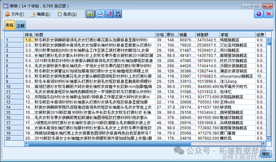The height and width of the screenshot is (162, 276).
Task: Click the 运费 column header
Action: pyautogui.click(x=261, y=35)
